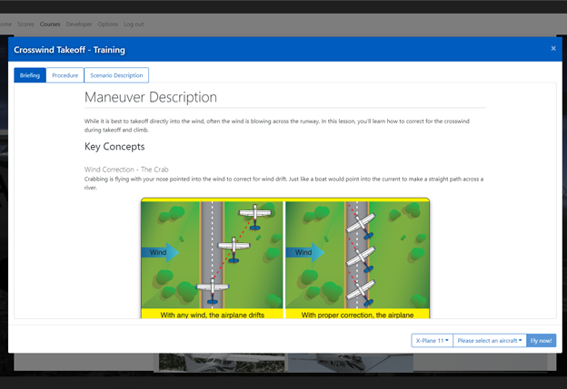Viewport: 567px width, 389px height.
Task: Click the 'With any wind, the airplane drifts' caption
Action: click(213, 315)
